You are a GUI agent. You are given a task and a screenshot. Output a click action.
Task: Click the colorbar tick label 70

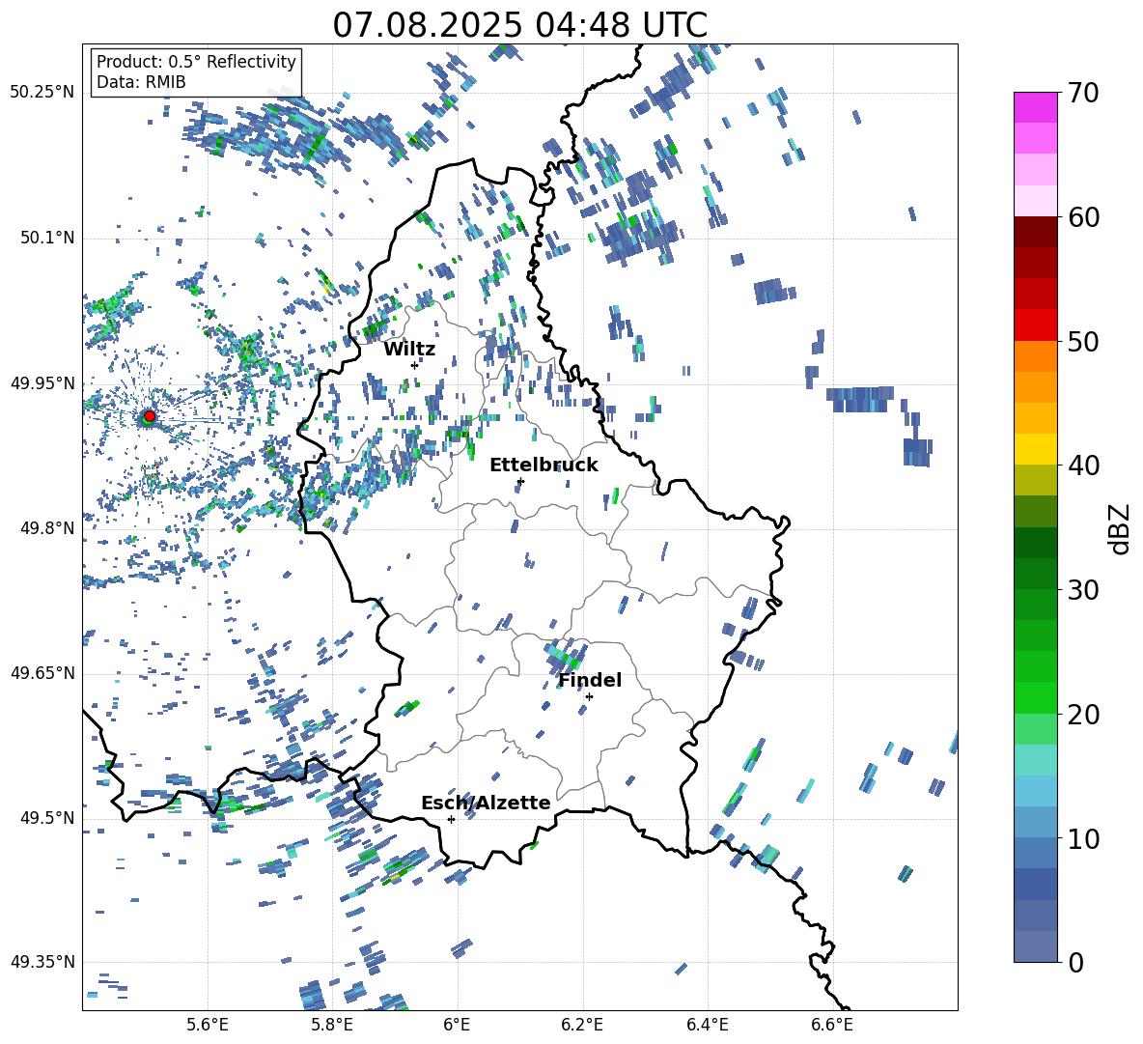click(x=1083, y=93)
